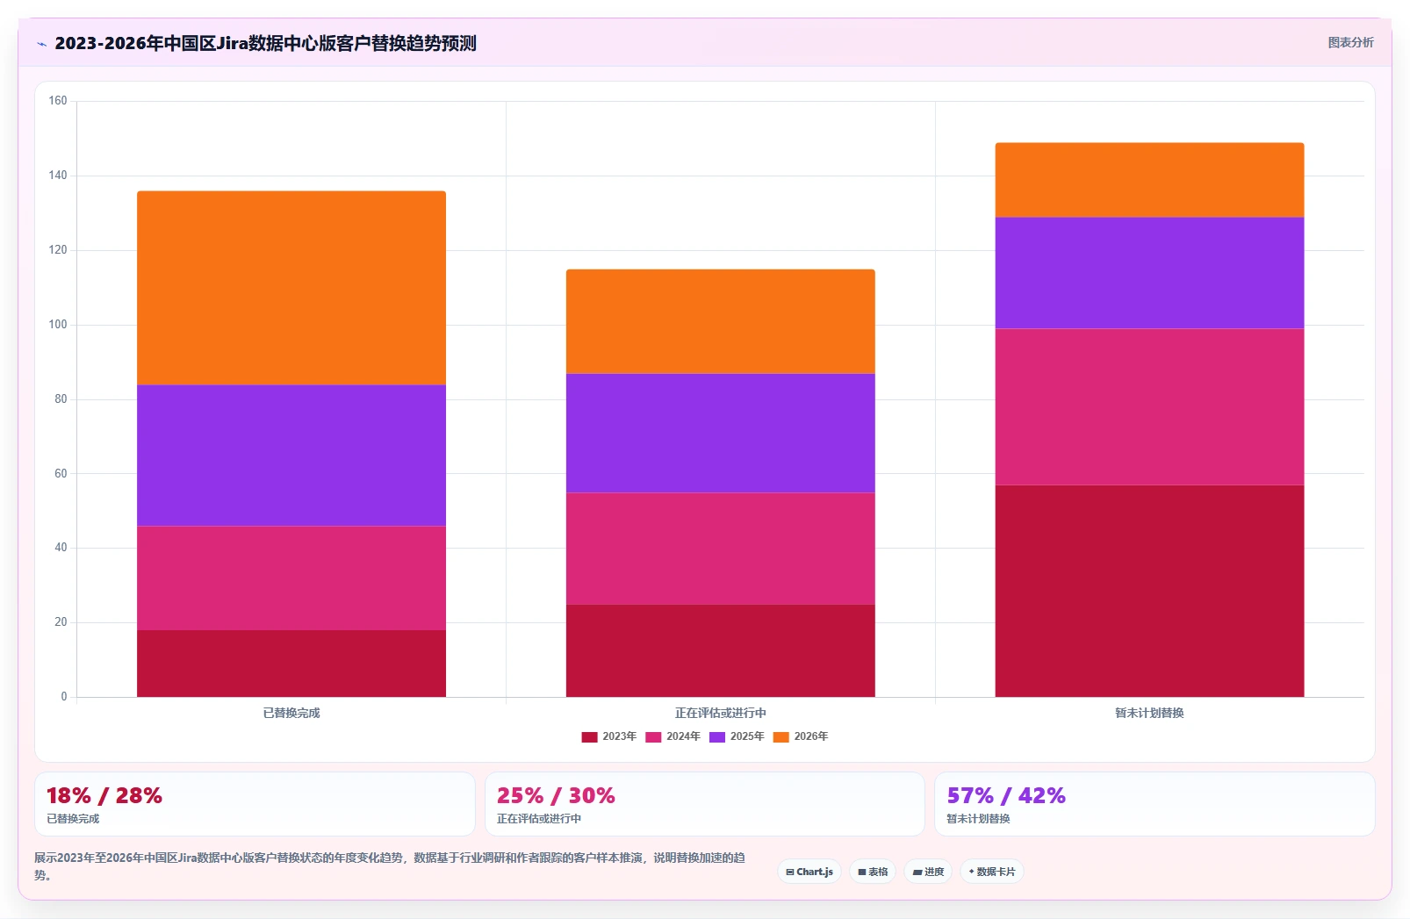Click the y-axis value 160
Screen dimensions: 1410x919
pos(58,101)
